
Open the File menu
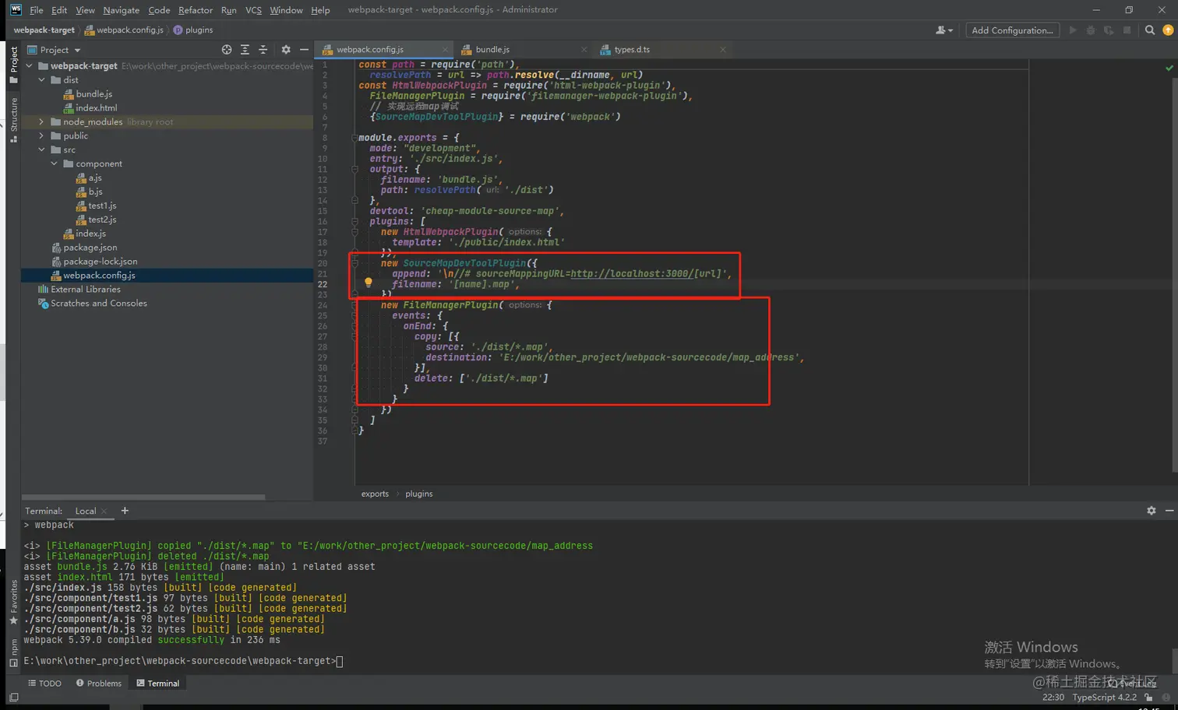[x=36, y=10]
